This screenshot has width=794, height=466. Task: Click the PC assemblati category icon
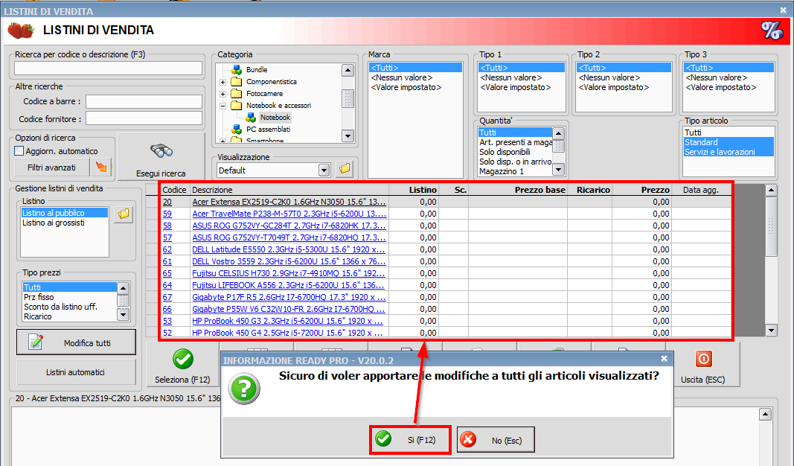pos(237,130)
